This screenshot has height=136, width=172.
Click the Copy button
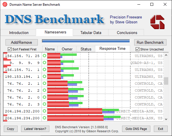(10, 129)
